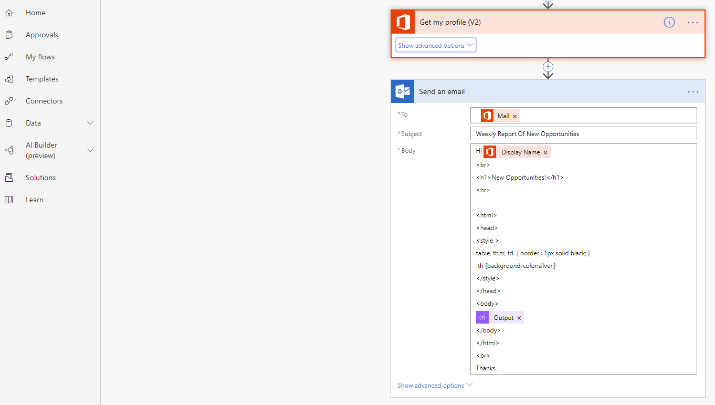This screenshot has width=715, height=405.
Task: Expand the AI Builder chevron
Action: click(90, 150)
